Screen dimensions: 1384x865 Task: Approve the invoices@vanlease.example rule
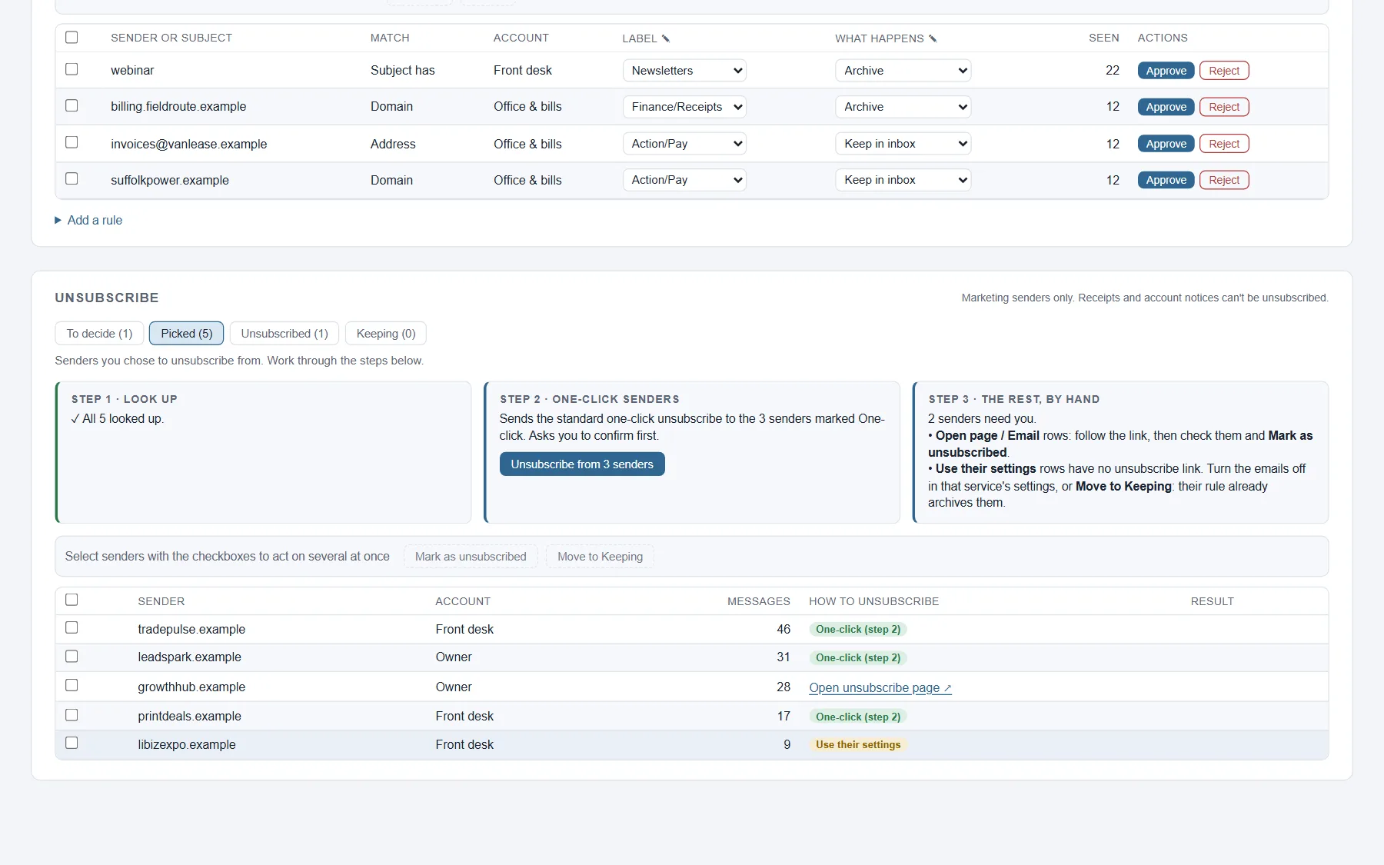[1166, 144]
